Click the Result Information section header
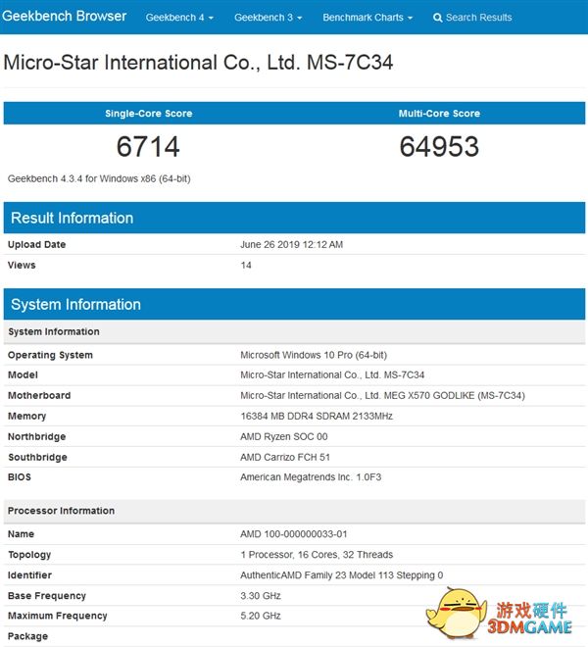The image size is (588, 647). (x=294, y=218)
